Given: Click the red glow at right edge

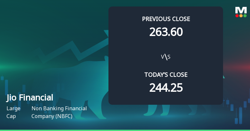Looking at the screenshot, I should coord(242,66).
